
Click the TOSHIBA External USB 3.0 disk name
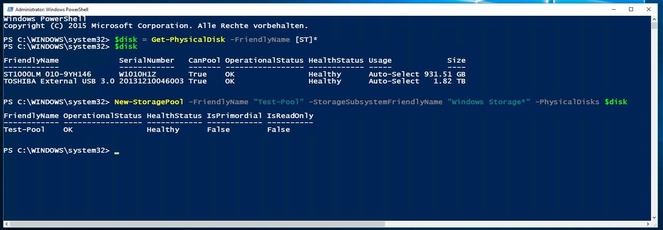click(59, 81)
